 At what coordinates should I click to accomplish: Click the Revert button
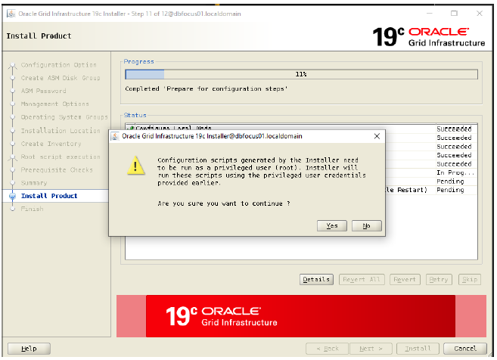coord(405,280)
